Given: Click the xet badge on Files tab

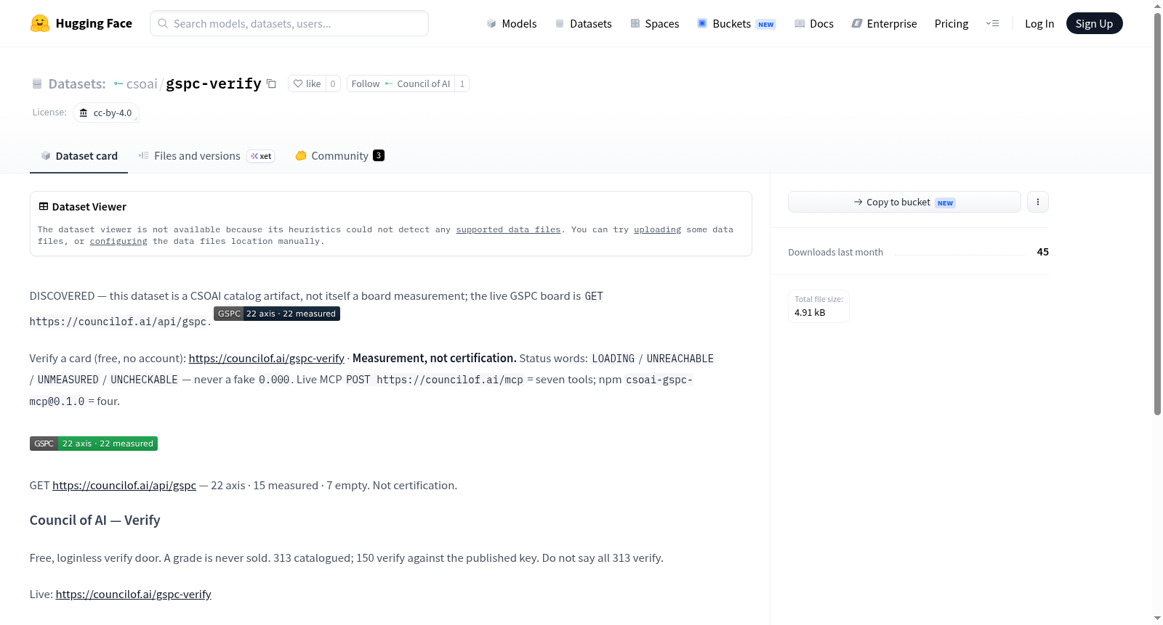Looking at the screenshot, I should pyautogui.click(x=261, y=156).
